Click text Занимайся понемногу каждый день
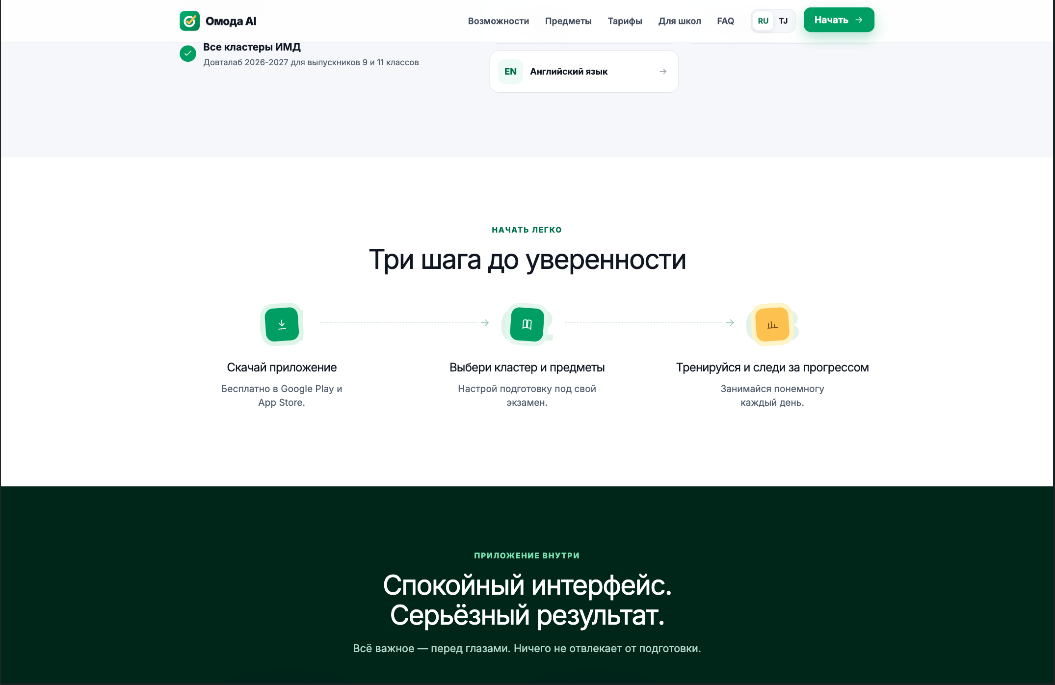1055x685 pixels. 772,395
